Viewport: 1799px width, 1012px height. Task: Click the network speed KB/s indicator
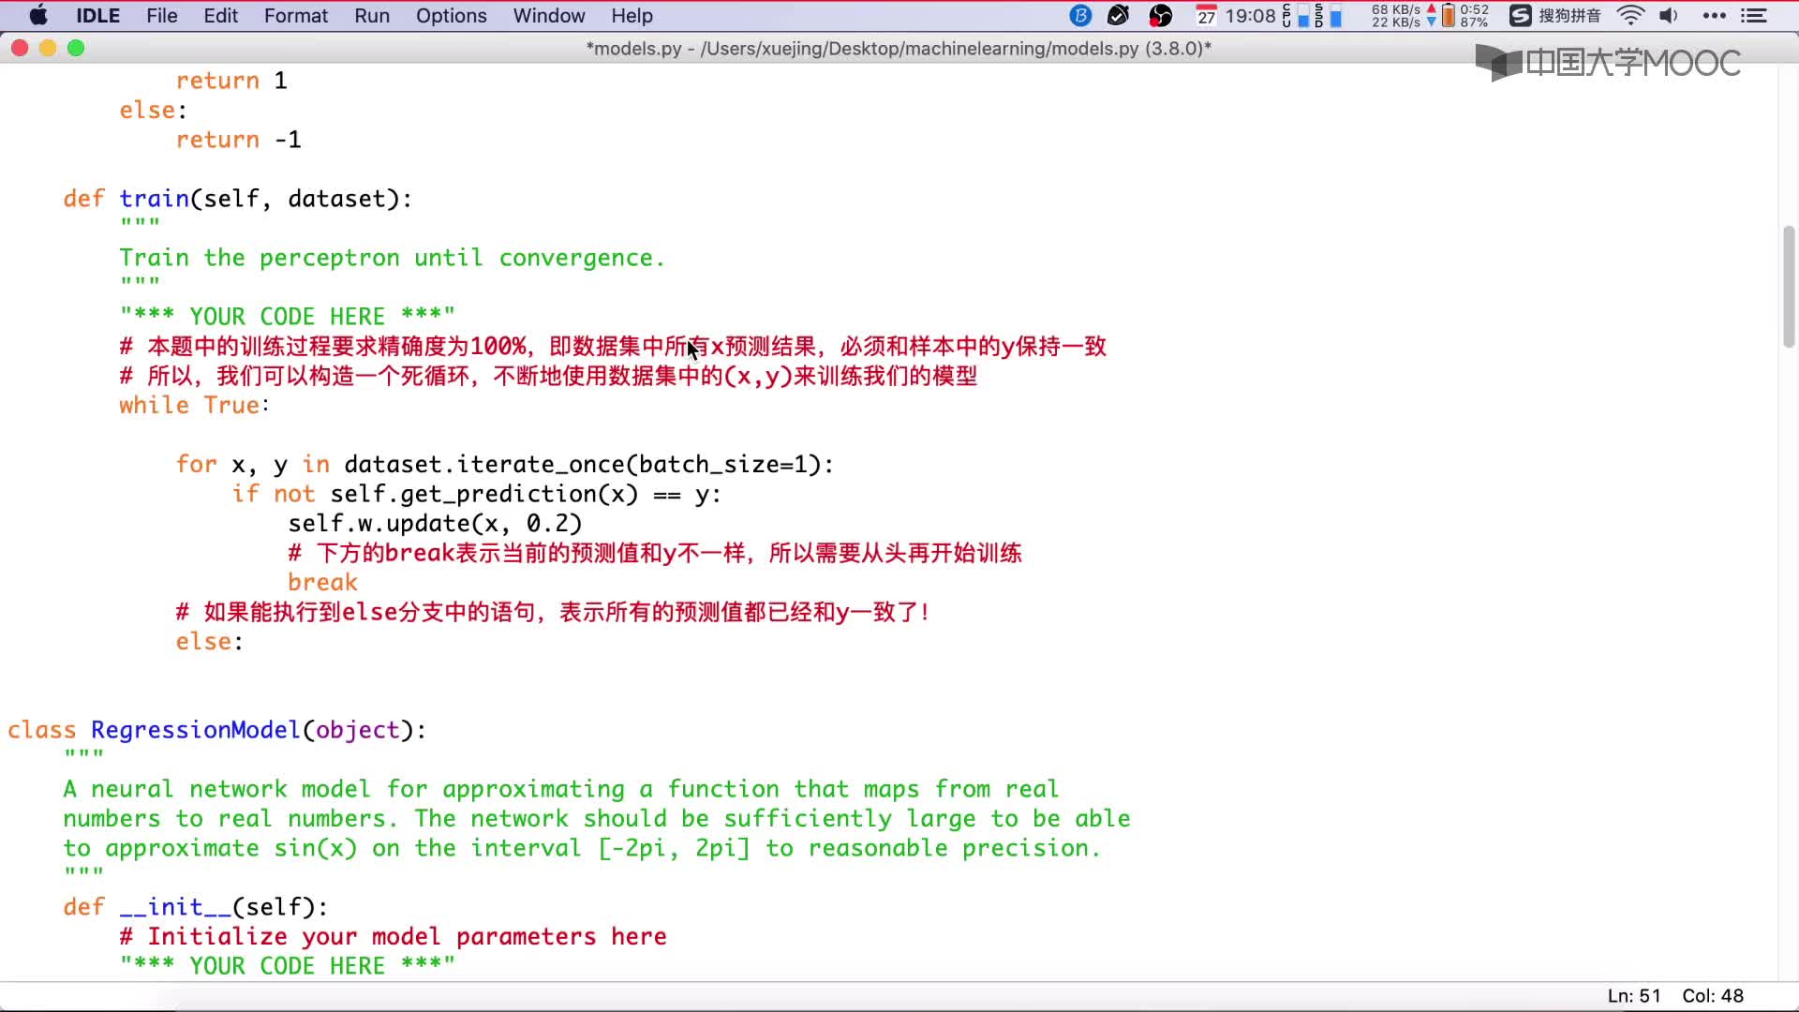tap(1404, 16)
